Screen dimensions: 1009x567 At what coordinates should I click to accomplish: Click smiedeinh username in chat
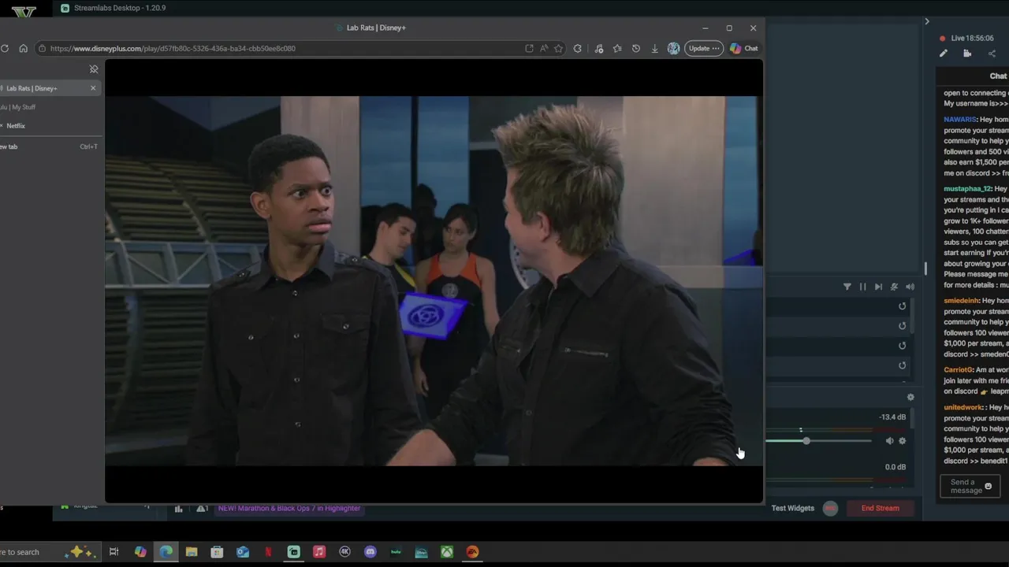(x=961, y=301)
